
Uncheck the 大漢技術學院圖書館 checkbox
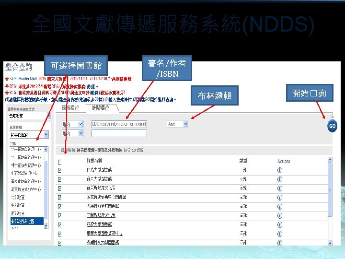(x=59, y=207)
